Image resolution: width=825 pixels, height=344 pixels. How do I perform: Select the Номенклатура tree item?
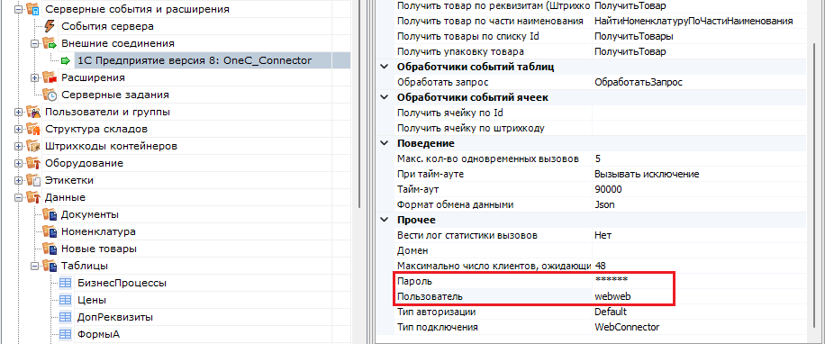click(98, 232)
